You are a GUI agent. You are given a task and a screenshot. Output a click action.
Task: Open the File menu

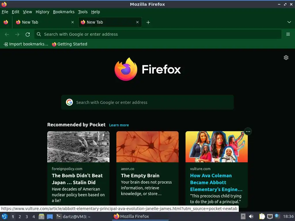pyautogui.click(x=5, y=12)
